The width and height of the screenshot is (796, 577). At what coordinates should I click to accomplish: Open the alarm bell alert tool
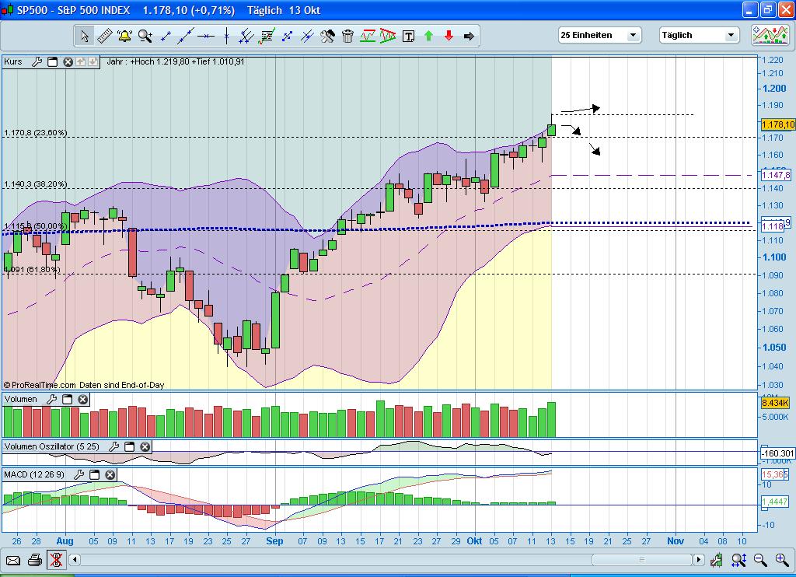coord(124,36)
